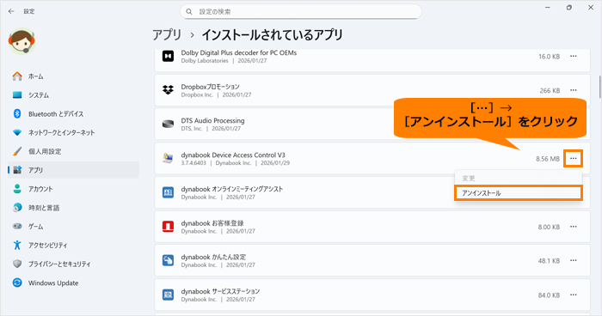Open アクセシビリティ settings
The image size is (602, 316).
pos(47,245)
